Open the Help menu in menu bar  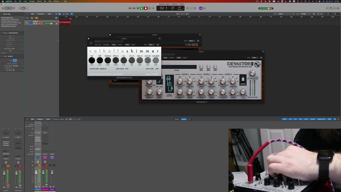[x=65, y=1]
